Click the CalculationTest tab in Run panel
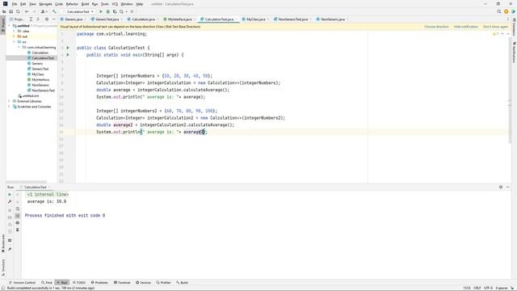The height and width of the screenshot is (291, 517). tap(35, 187)
